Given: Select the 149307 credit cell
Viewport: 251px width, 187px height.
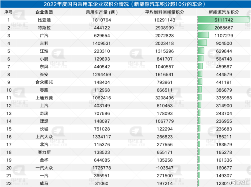Looking at the screenshot, I should pos(224,176).
